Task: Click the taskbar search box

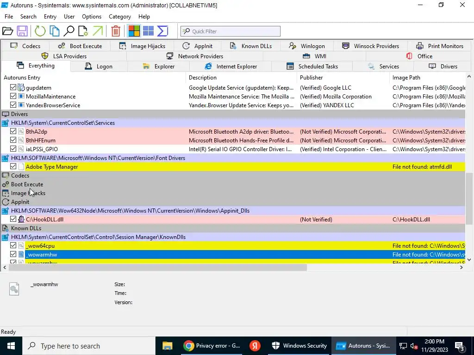Action: tap(88, 346)
